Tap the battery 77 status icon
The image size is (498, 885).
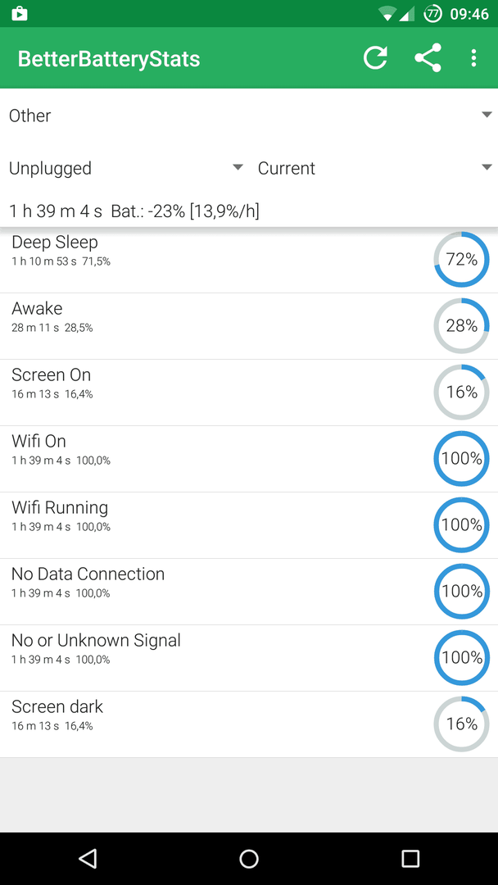[x=432, y=14]
